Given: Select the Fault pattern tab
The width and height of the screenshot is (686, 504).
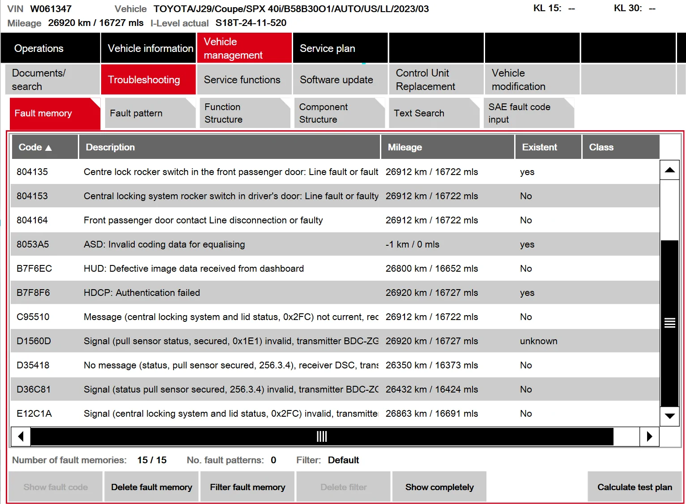Looking at the screenshot, I should (150, 113).
